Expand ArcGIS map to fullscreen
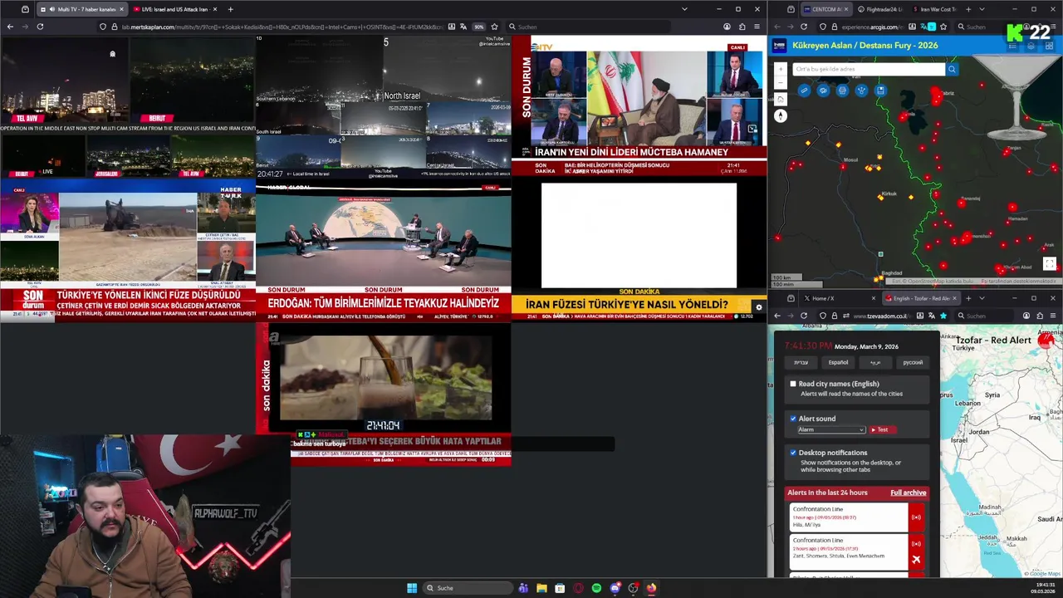Screen dimensions: 1063x598 (1050, 264)
